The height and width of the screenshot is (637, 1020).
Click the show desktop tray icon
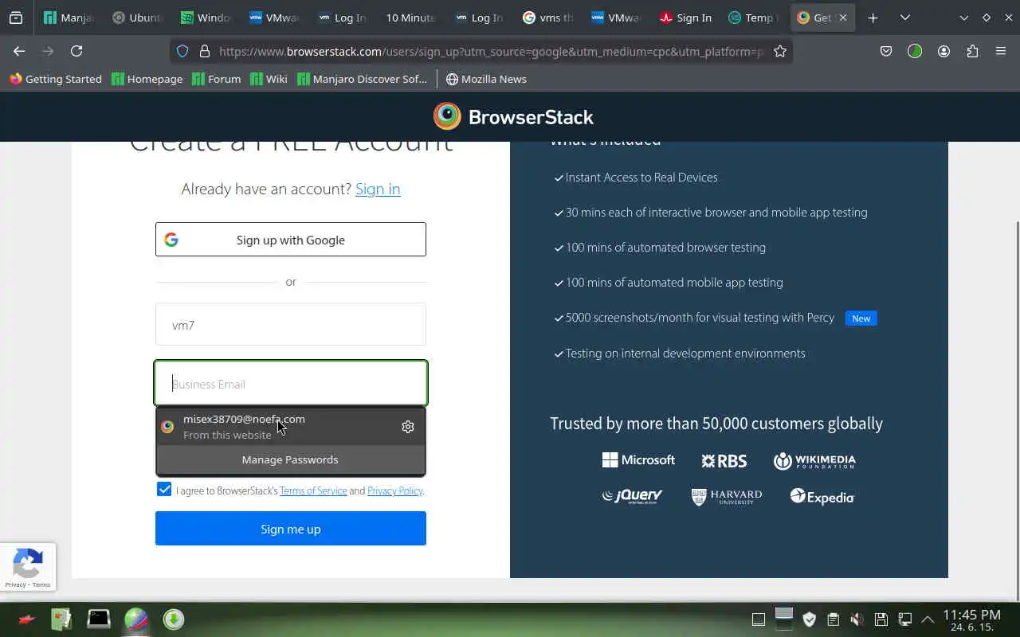[759, 619]
